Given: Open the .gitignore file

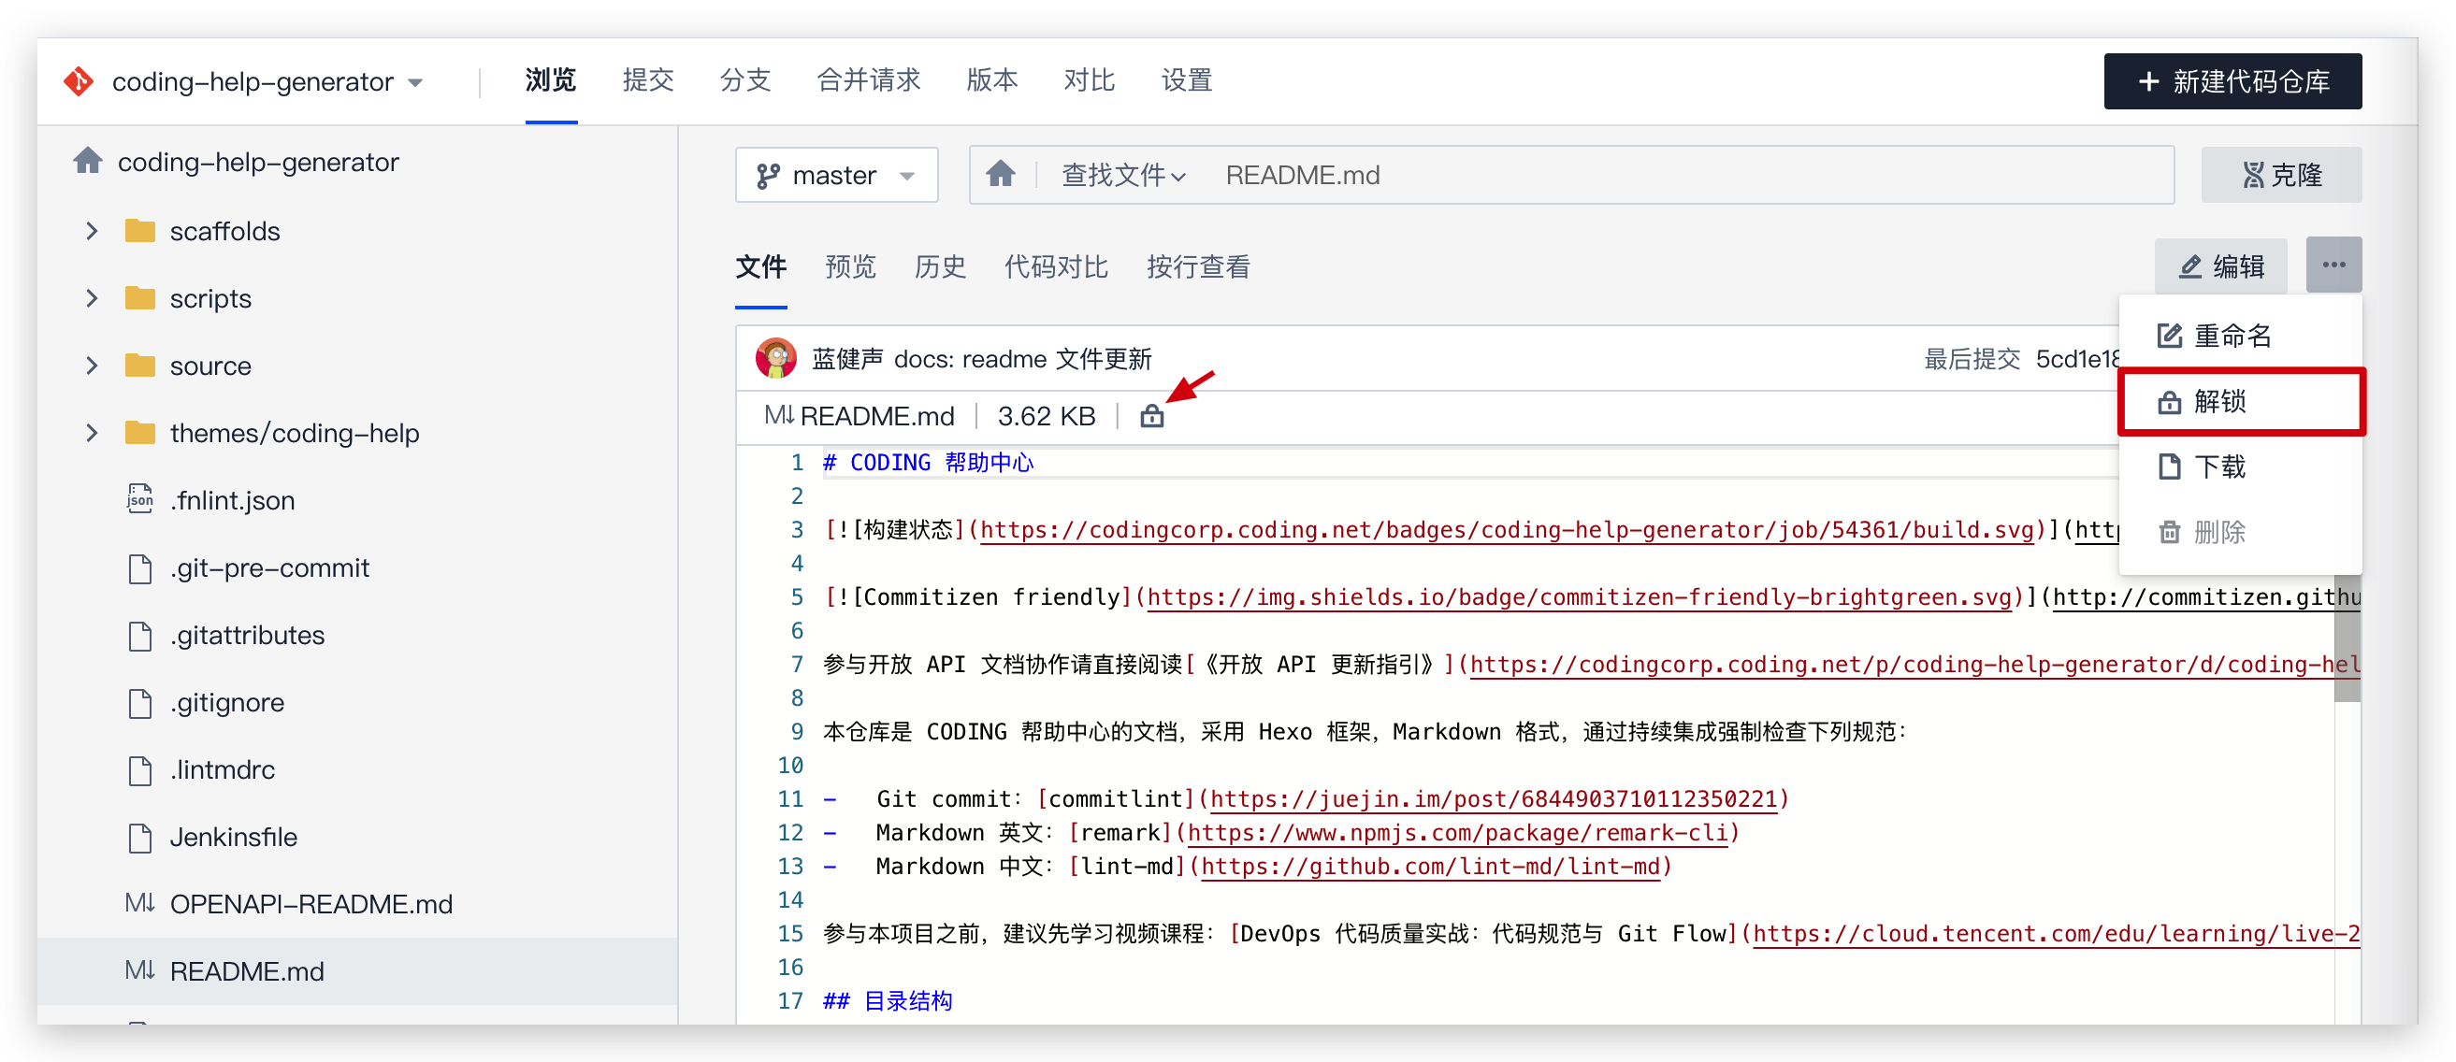Looking at the screenshot, I should click(227, 703).
